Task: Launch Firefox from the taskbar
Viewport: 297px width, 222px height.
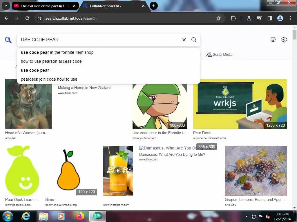Action: point(80,216)
